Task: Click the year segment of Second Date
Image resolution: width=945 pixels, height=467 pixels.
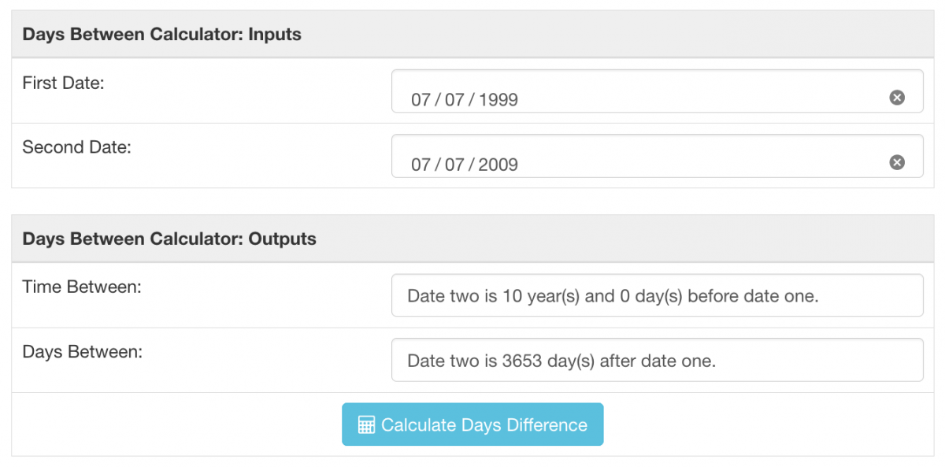Action: pyautogui.click(x=498, y=164)
